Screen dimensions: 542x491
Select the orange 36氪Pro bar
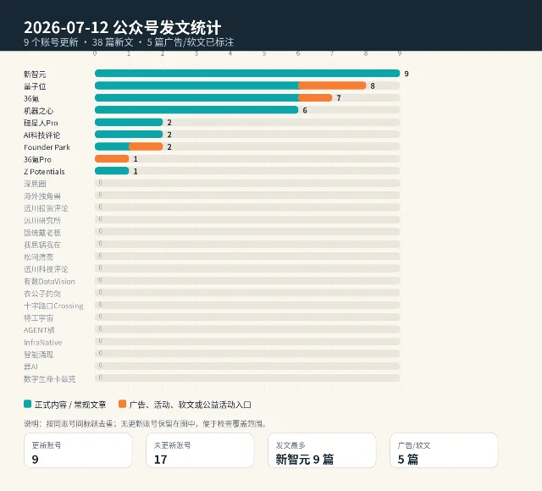click(x=112, y=158)
